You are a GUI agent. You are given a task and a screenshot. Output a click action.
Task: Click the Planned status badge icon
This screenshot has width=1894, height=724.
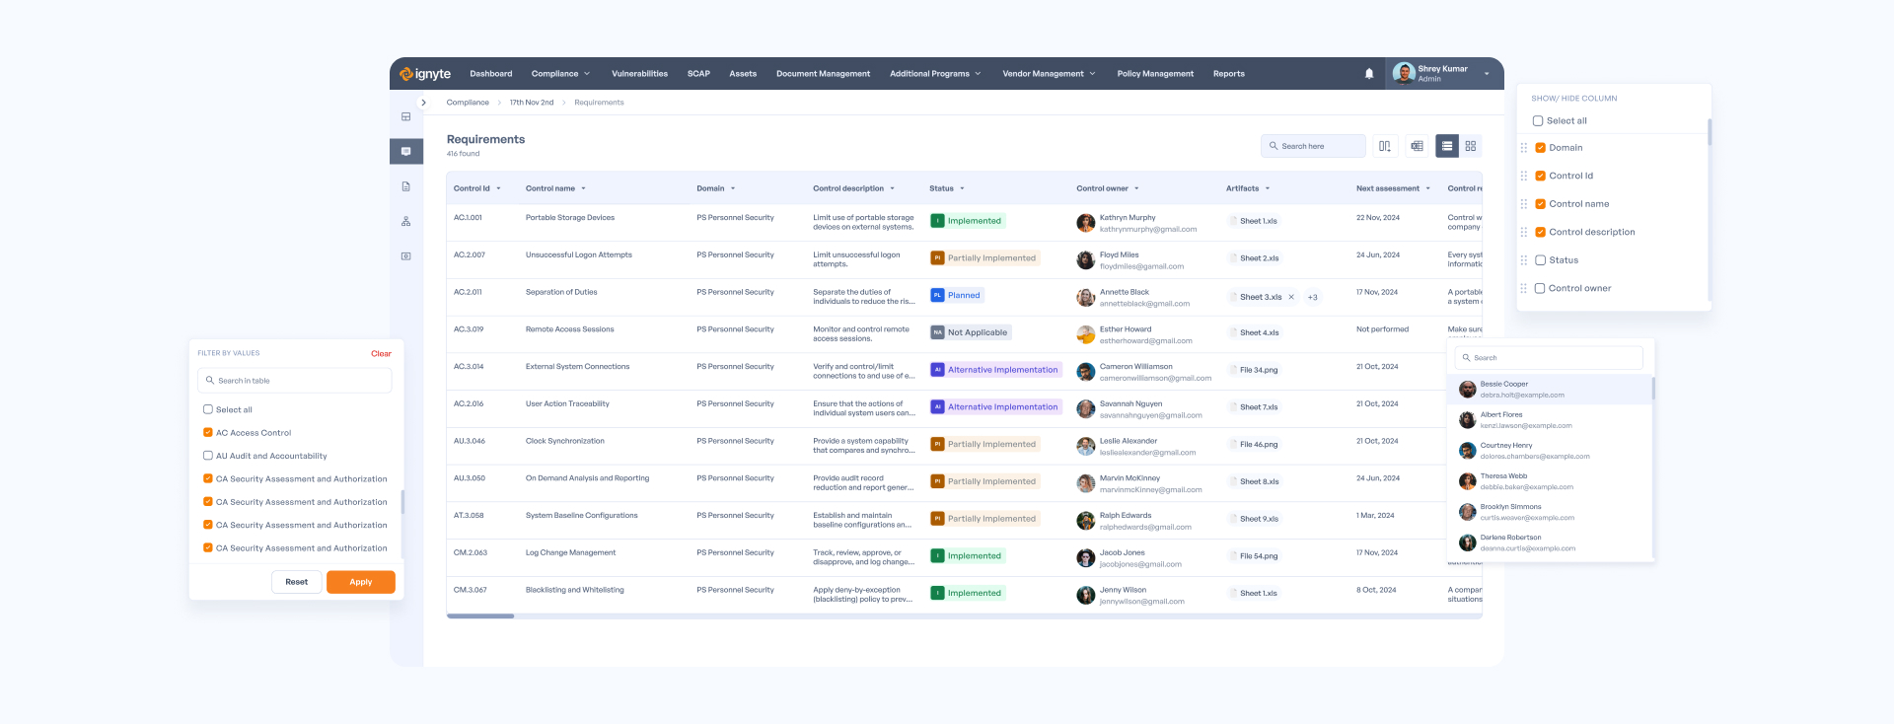pyautogui.click(x=938, y=295)
